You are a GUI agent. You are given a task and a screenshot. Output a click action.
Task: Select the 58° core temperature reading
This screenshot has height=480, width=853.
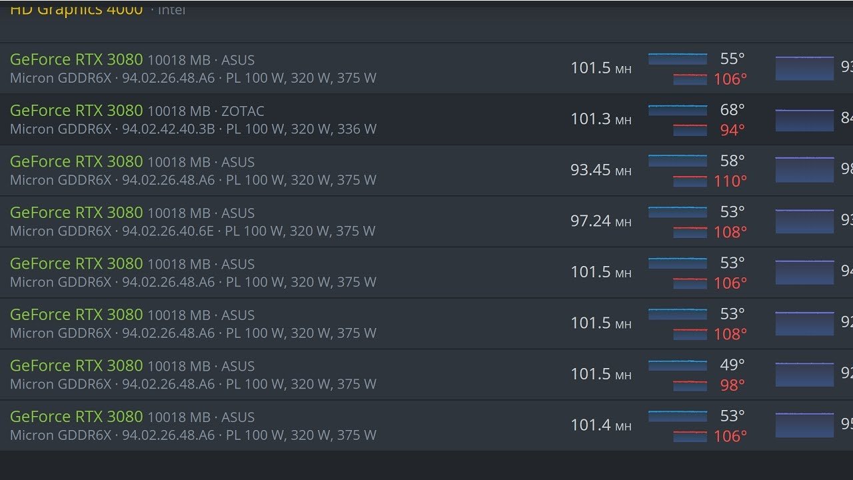coord(732,161)
